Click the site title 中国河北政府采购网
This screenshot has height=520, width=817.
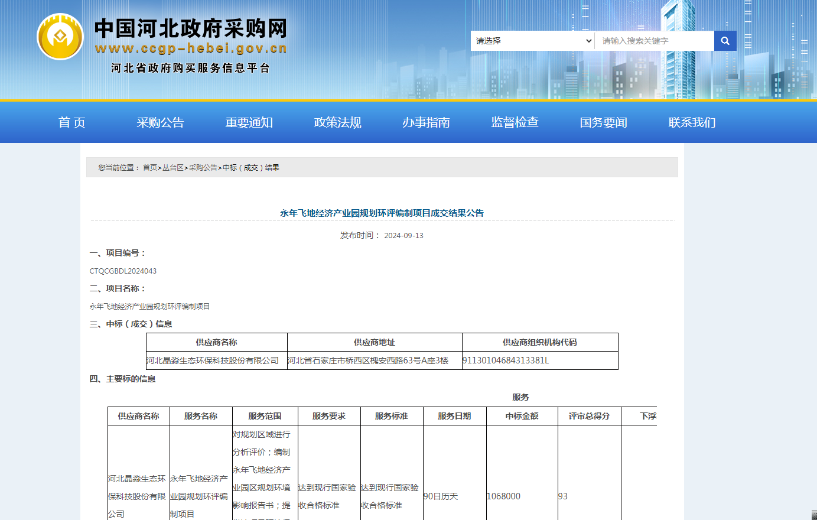[x=191, y=28]
